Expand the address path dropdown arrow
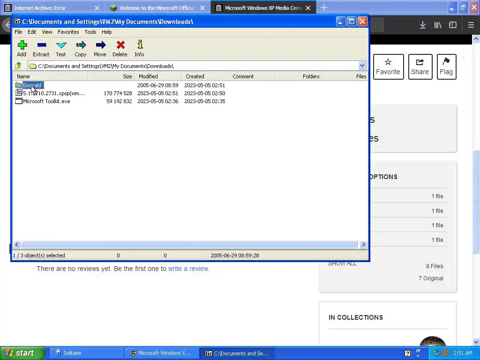 pos(362,66)
